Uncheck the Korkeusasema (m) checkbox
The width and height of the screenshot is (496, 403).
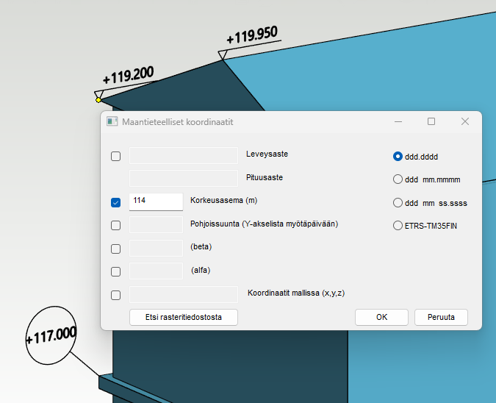click(x=115, y=202)
